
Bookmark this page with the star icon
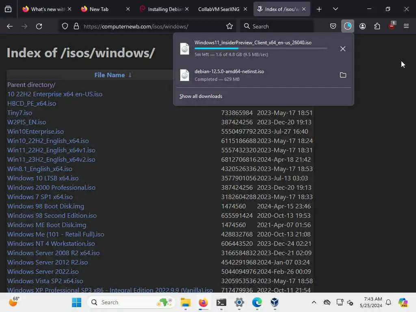coord(230,26)
